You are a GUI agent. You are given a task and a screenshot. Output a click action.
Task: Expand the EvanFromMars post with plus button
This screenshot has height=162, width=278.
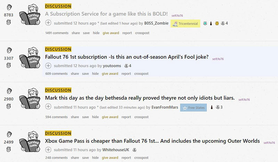[48, 107]
